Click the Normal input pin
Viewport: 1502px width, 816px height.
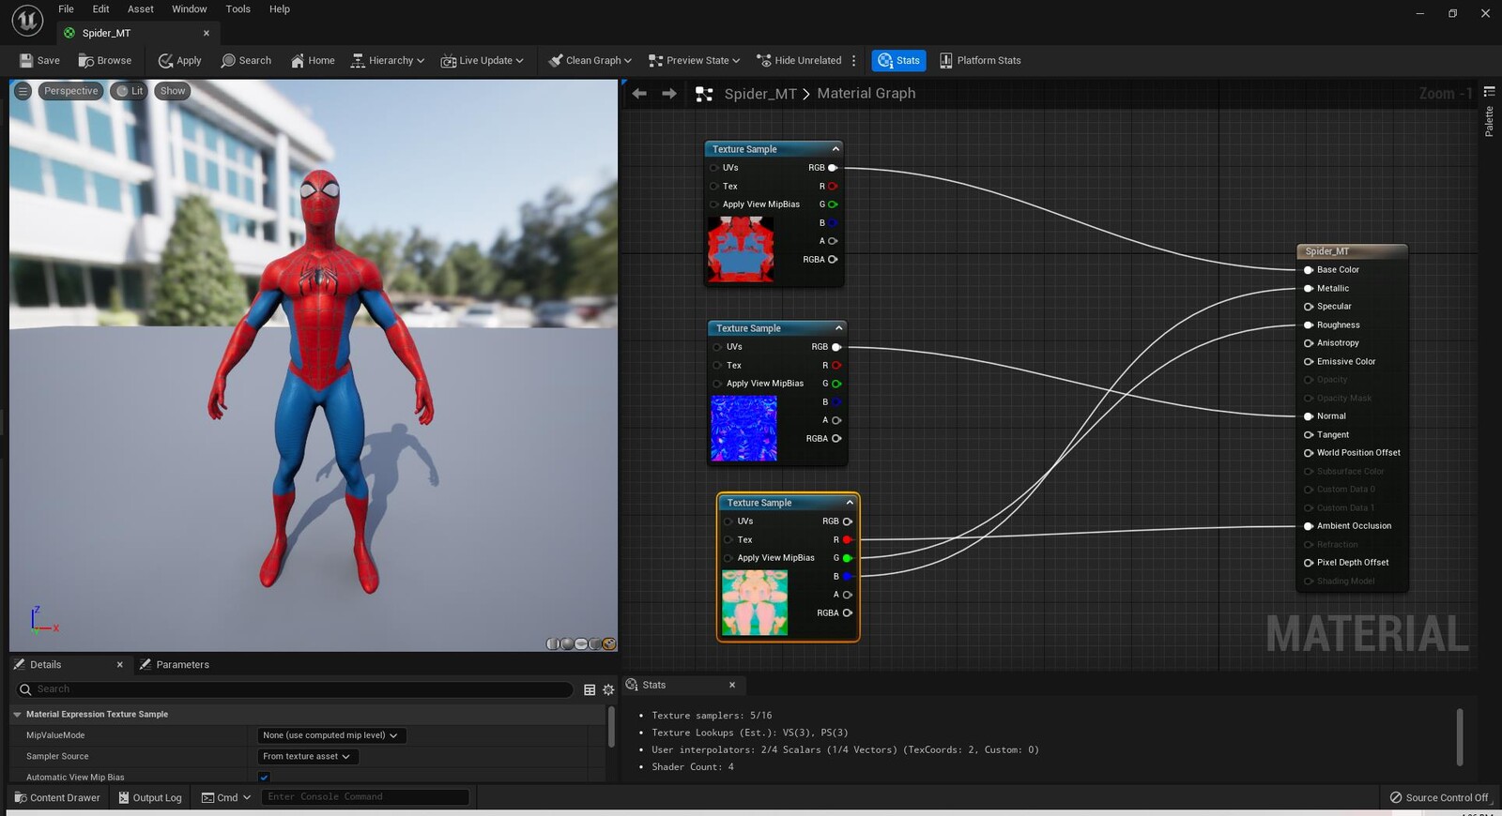click(x=1309, y=416)
